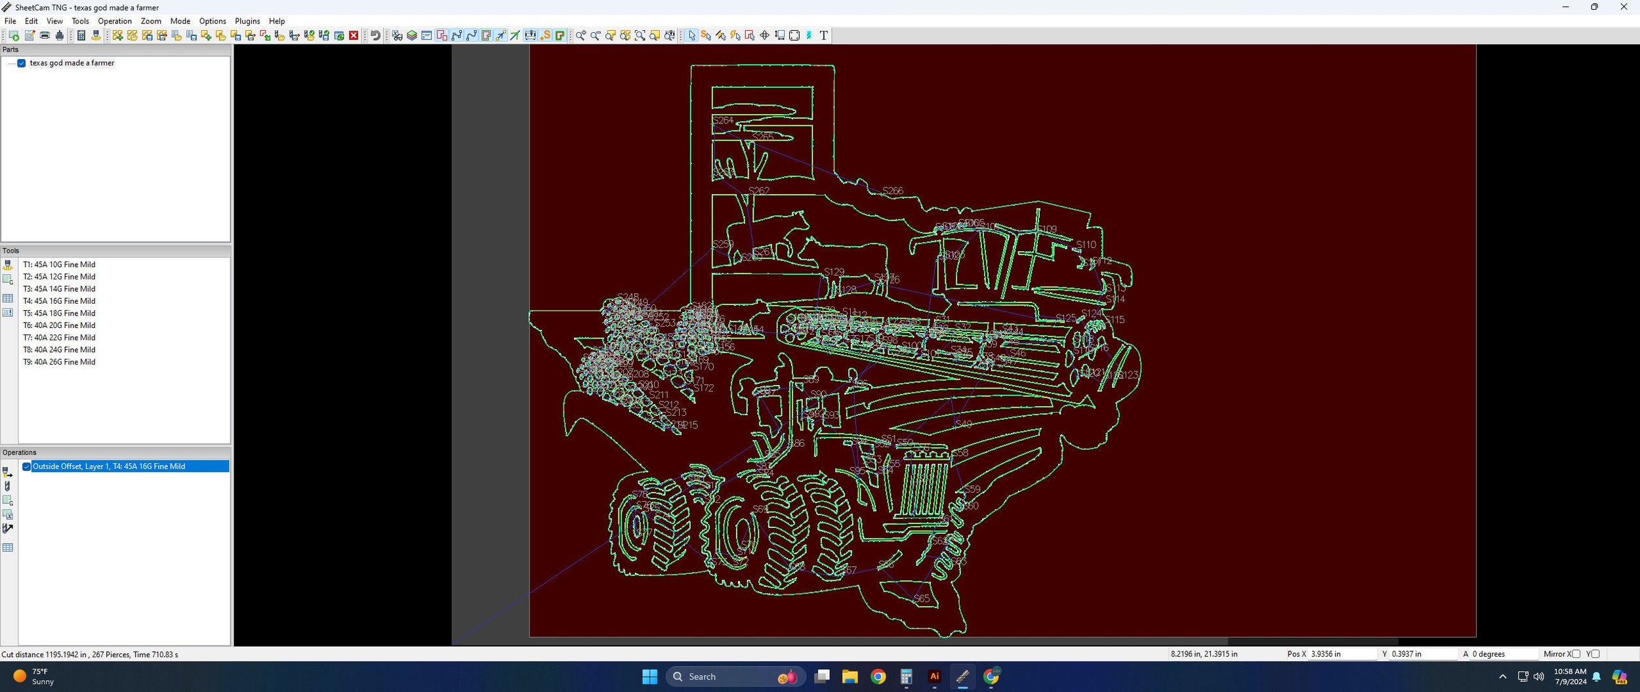Click the red X delete icon
Viewport: 1640px width, 692px height.
pyautogui.click(x=354, y=35)
